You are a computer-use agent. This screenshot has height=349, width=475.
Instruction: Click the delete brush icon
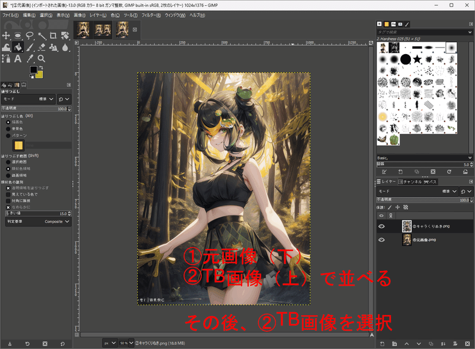tap(433, 172)
